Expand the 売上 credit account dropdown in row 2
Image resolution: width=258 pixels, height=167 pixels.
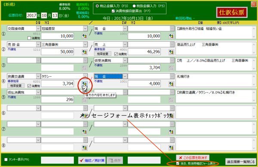pyautogui.click(x=125, y=44)
